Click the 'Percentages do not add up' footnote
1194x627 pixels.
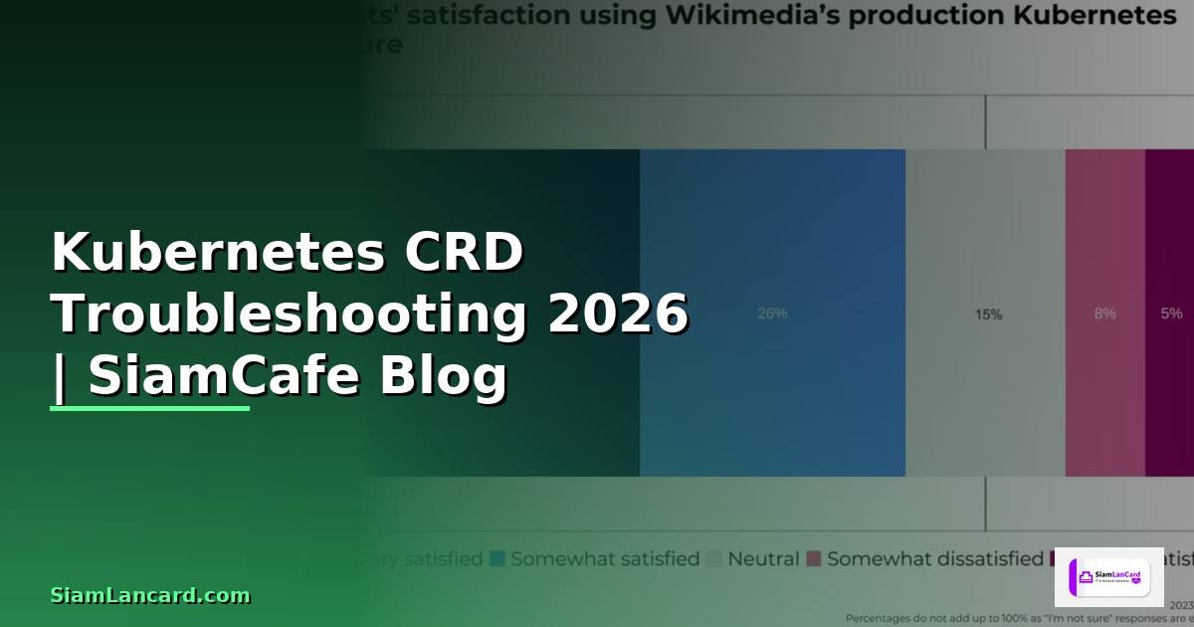point(1019,617)
